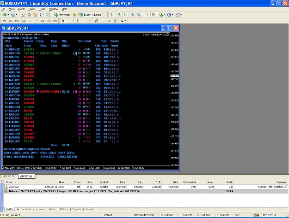Switch chart to line chart mode
Image resolution: width=289 pixels, height=218 pixels.
click(125, 15)
